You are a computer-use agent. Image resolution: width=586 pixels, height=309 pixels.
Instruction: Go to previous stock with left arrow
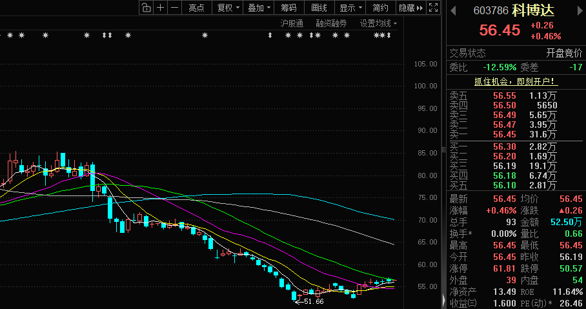pos(453,10)
